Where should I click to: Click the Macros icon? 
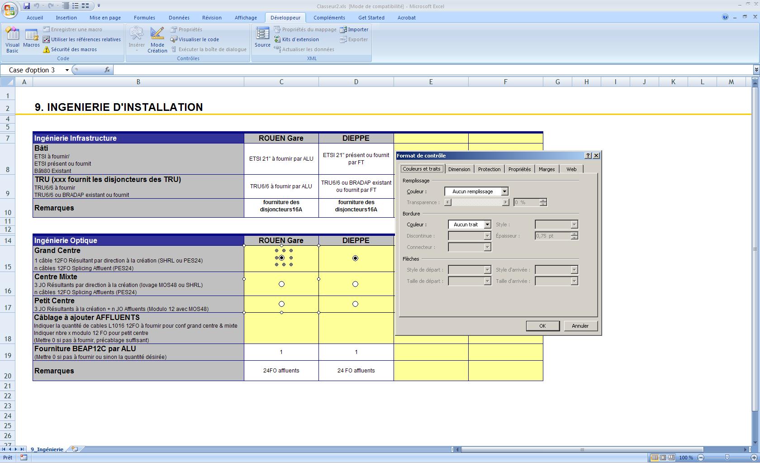31,38
